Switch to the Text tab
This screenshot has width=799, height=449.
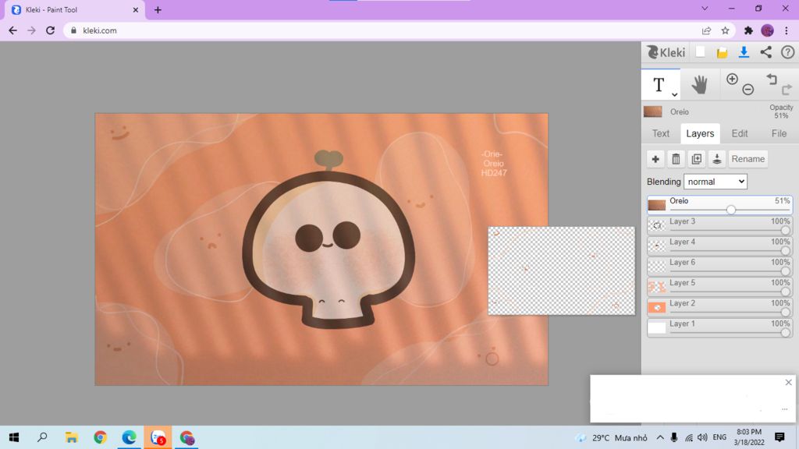coord(660,133)
